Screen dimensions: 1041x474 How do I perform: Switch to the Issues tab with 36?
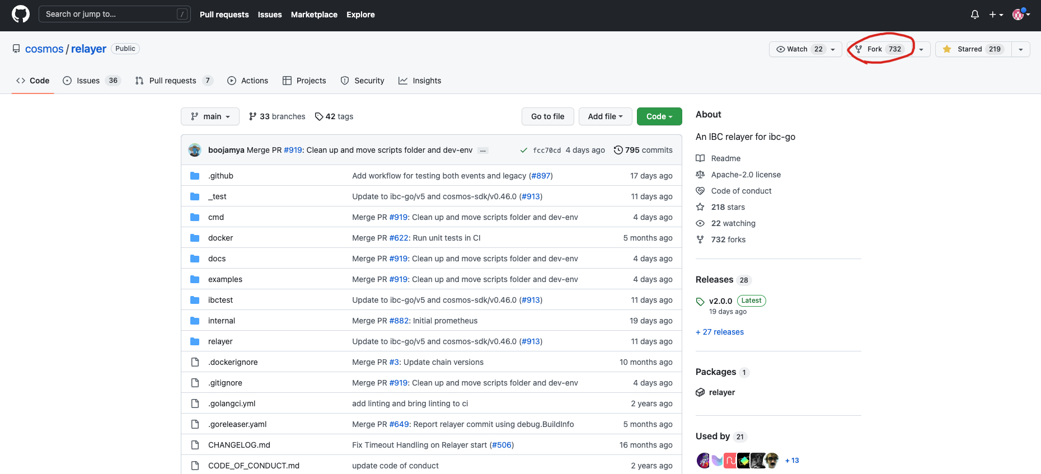point(92,81)
